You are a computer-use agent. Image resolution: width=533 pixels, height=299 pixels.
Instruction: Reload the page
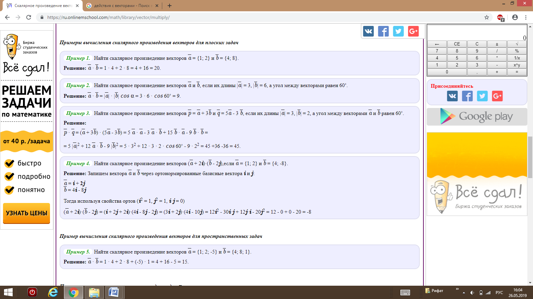point(29,17)
